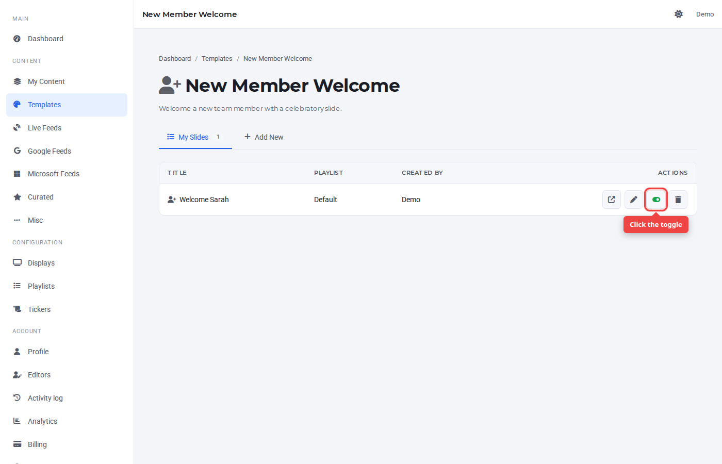Click New Member Welcome breadcrumb
Image resolution: width=722 pixels, height=464 pixels.
(277, 59)
